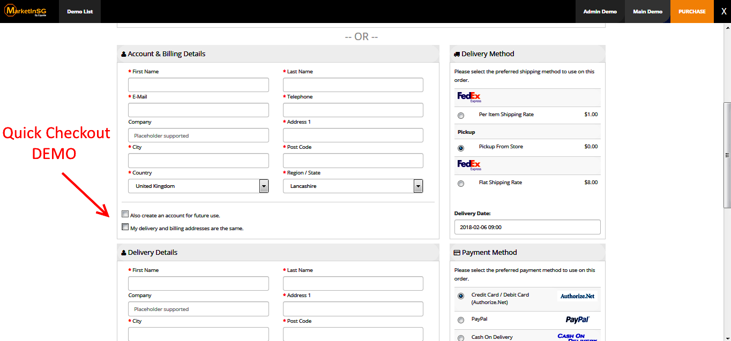Open the Demo List menu
This screenshot has height=341, width=731.
pos(80,11)
